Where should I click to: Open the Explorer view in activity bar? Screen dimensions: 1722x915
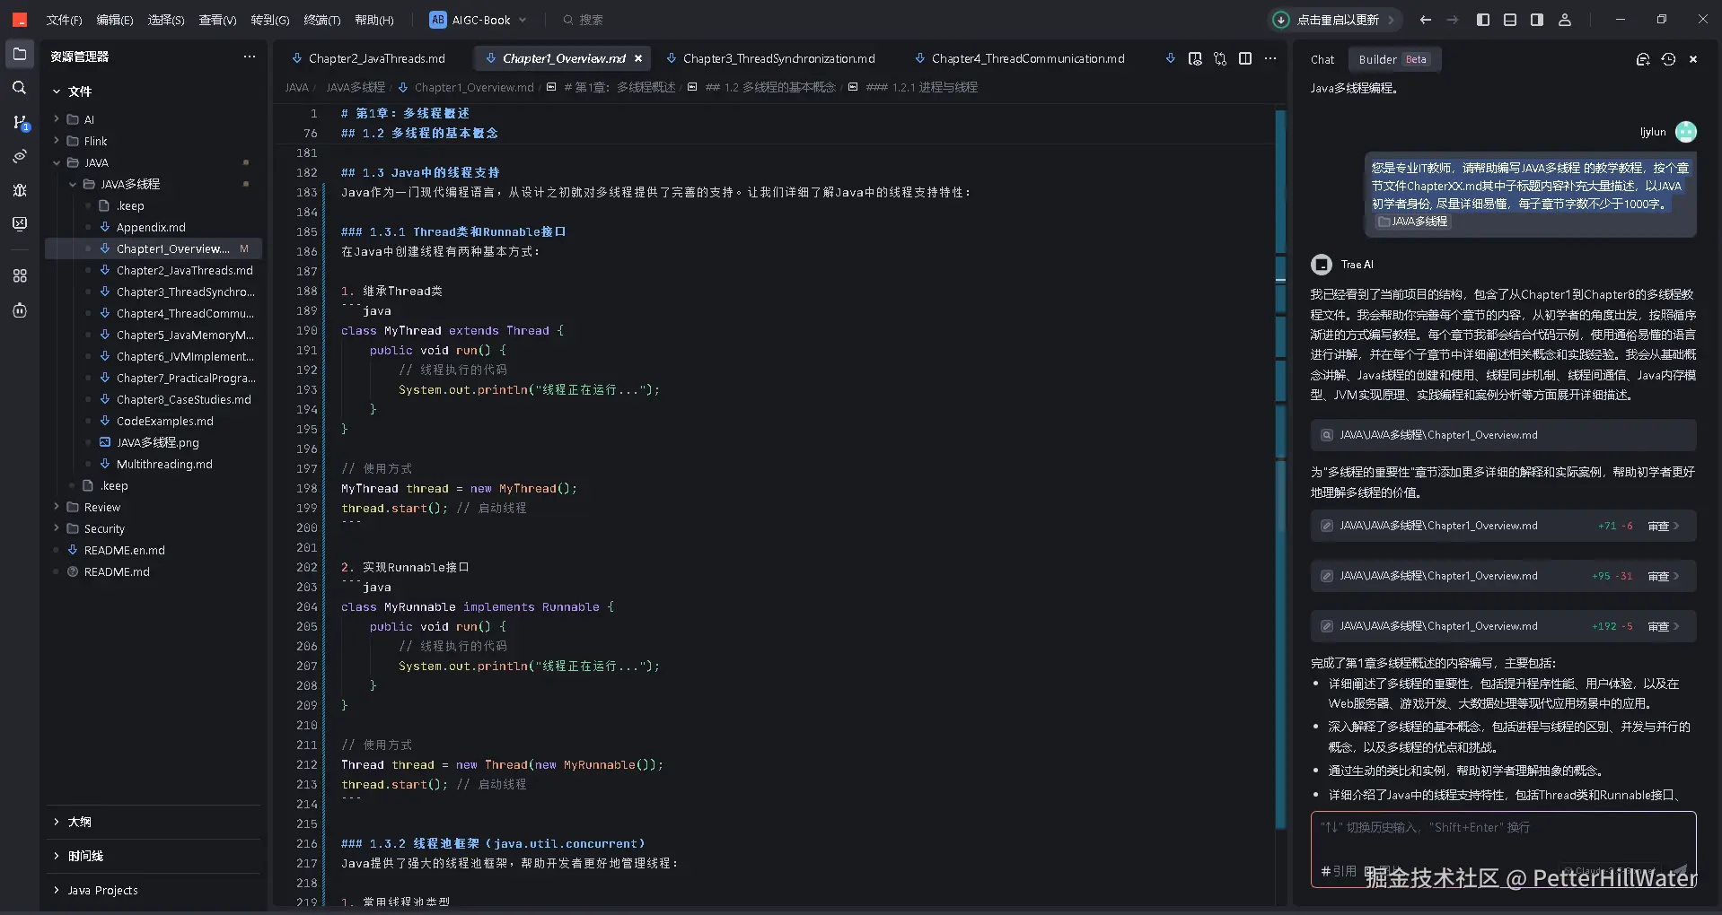click(20, 55)
